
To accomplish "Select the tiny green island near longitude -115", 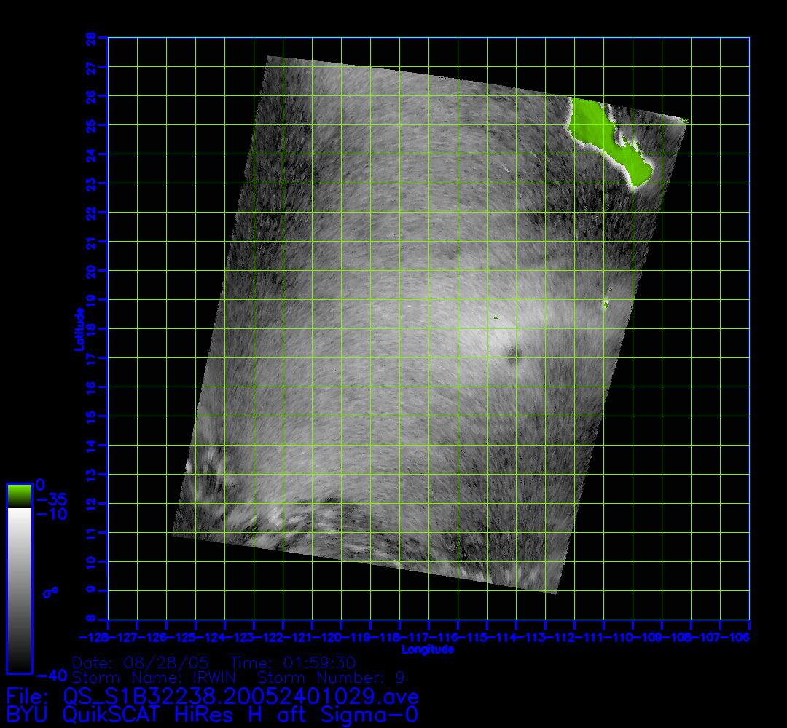I will coord(495,318).
